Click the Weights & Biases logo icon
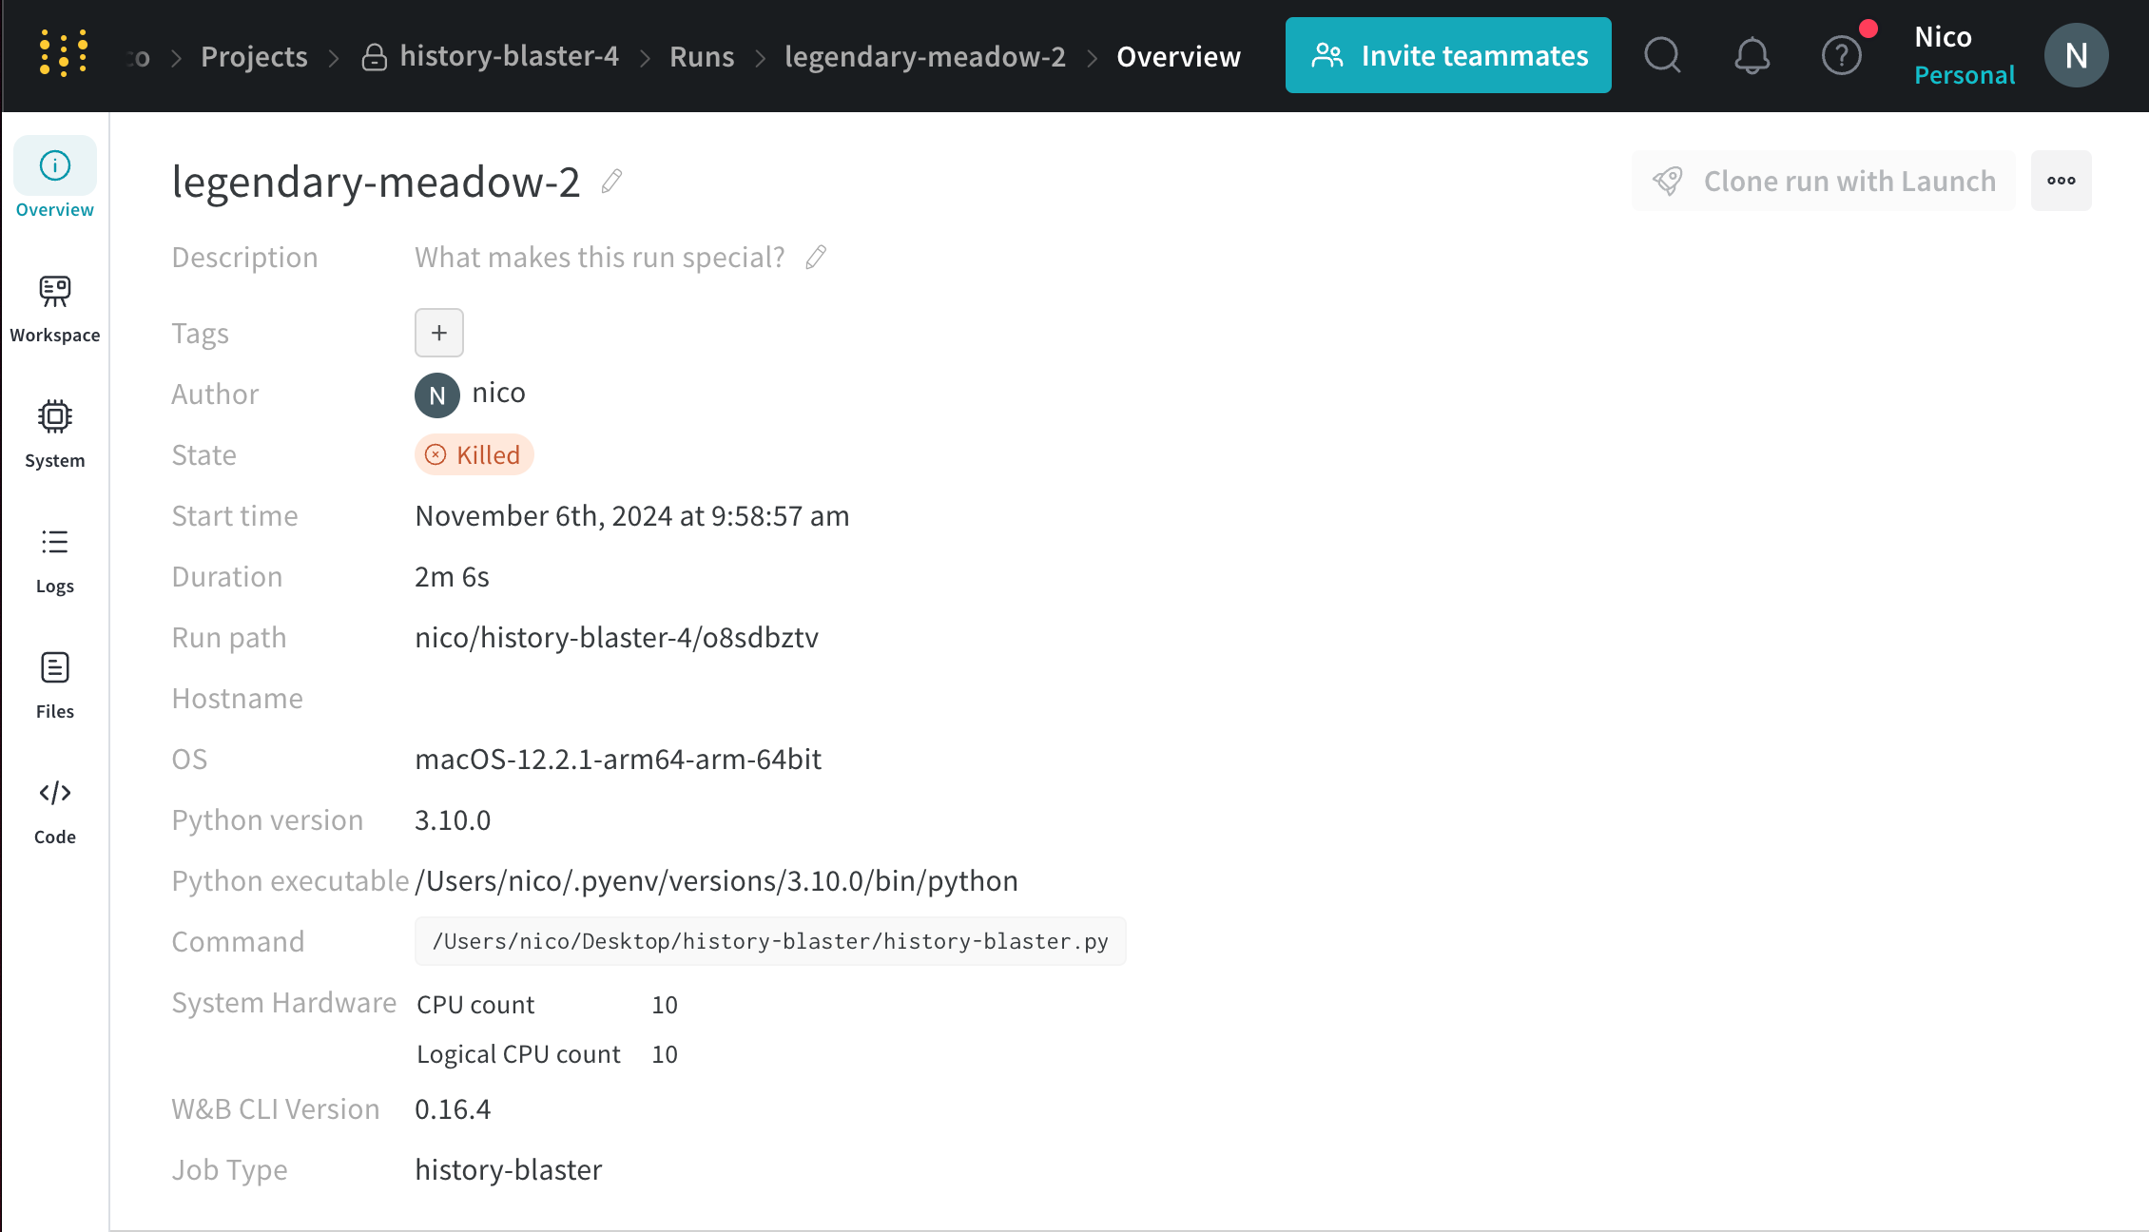Viewport: 2149px width, 1232px height. [64, 53]
